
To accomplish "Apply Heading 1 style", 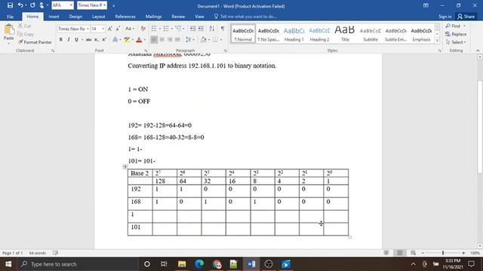I will 294,34.
